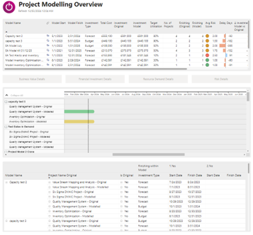This screenshot has width=253, height=235.
Task: Click the Finishing within Model header
Action: pos(148,168)
